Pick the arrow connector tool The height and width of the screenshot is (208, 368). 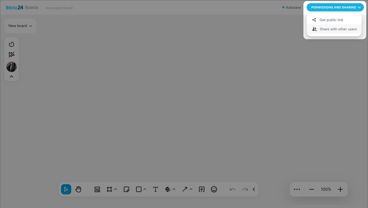tap(185, 189)
